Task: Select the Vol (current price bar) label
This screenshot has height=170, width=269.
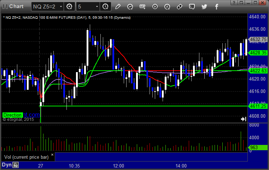Action: (27, 157)
